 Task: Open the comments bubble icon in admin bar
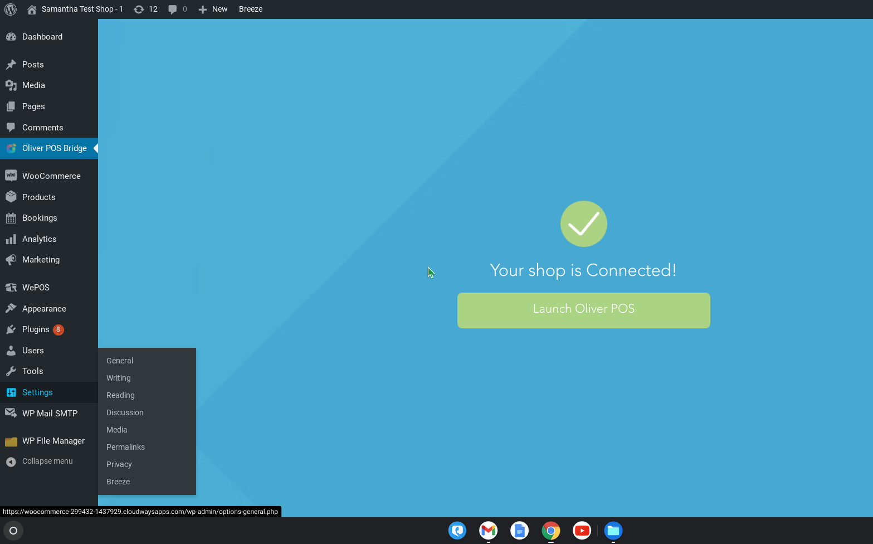pos(173,9)
